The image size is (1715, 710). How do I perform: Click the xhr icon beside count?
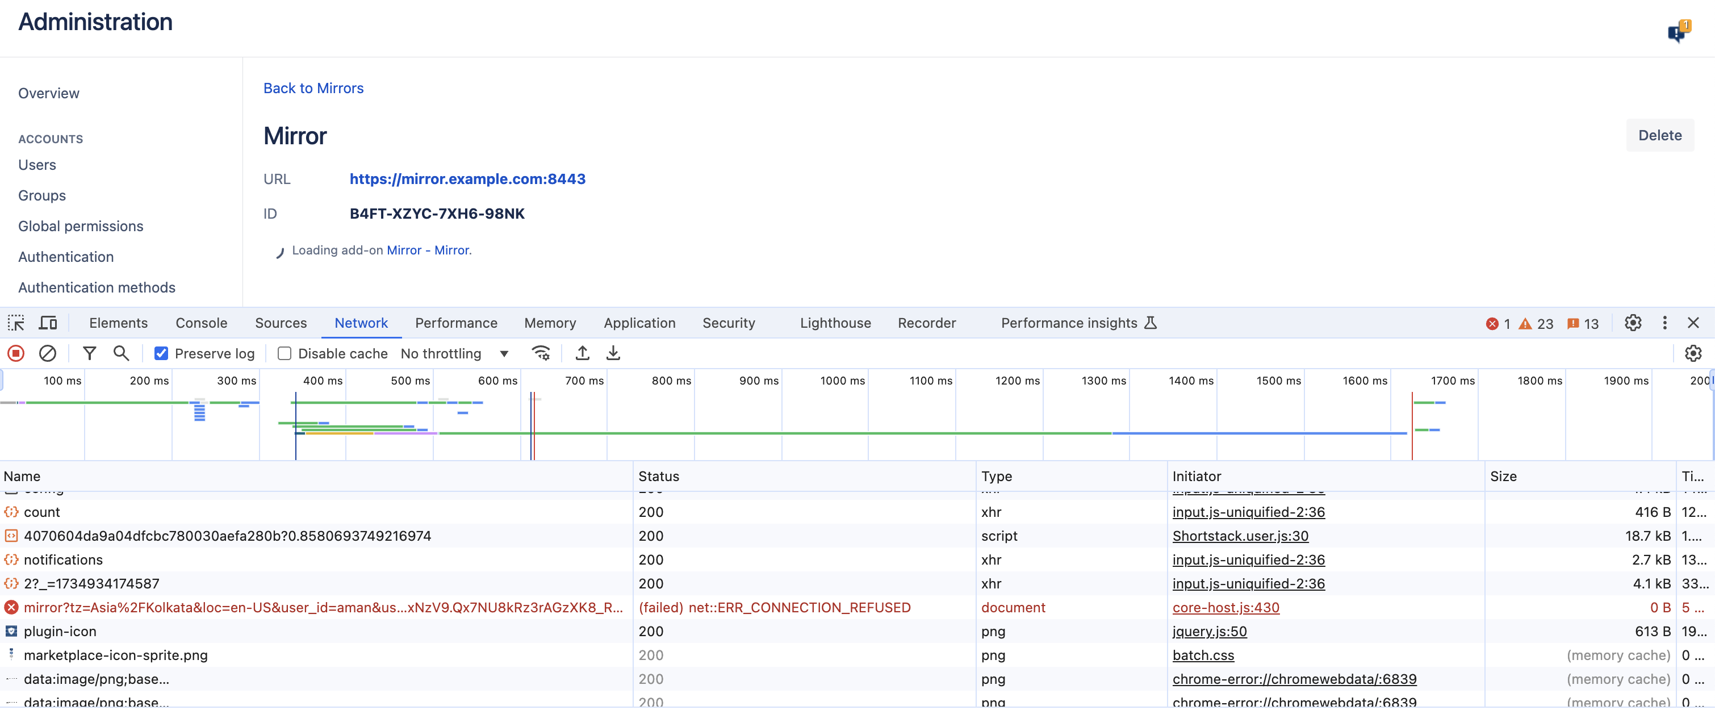click(x=11, y=512)
